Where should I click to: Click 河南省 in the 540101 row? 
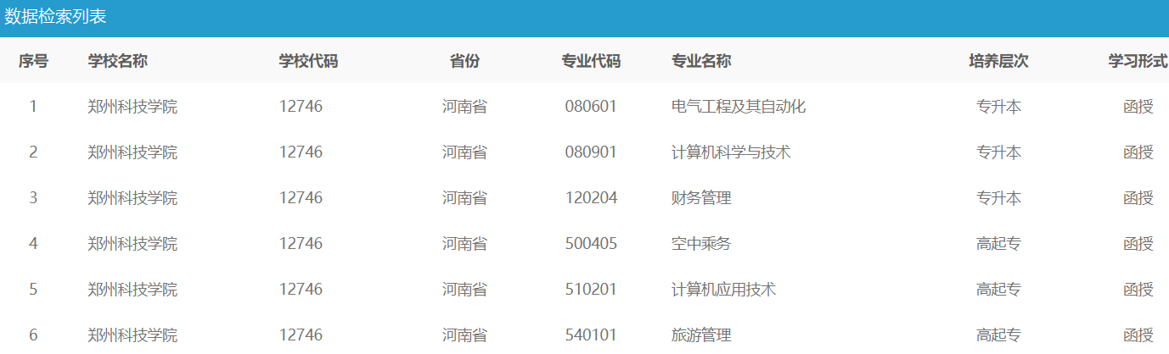point(464,335)
